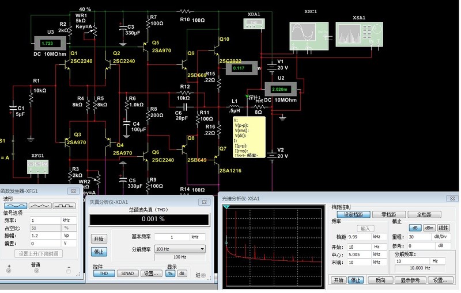
Task: Open the Vp amplitude unit selector
Action: (69, 236)
